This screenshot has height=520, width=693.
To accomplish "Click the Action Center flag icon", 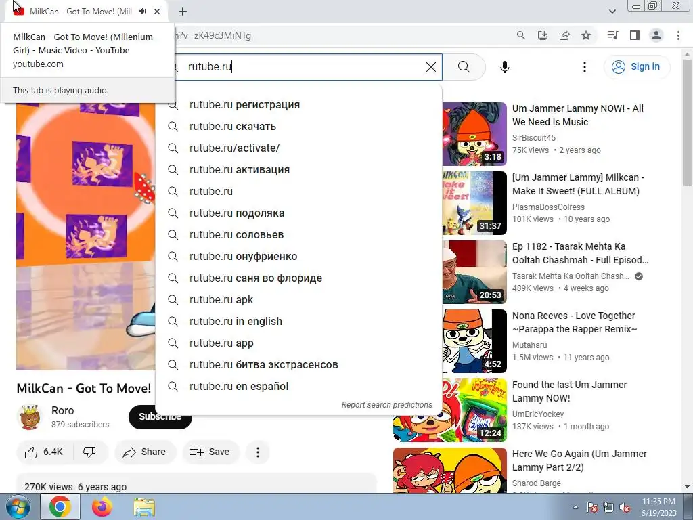I will click(x=592, y=508).
